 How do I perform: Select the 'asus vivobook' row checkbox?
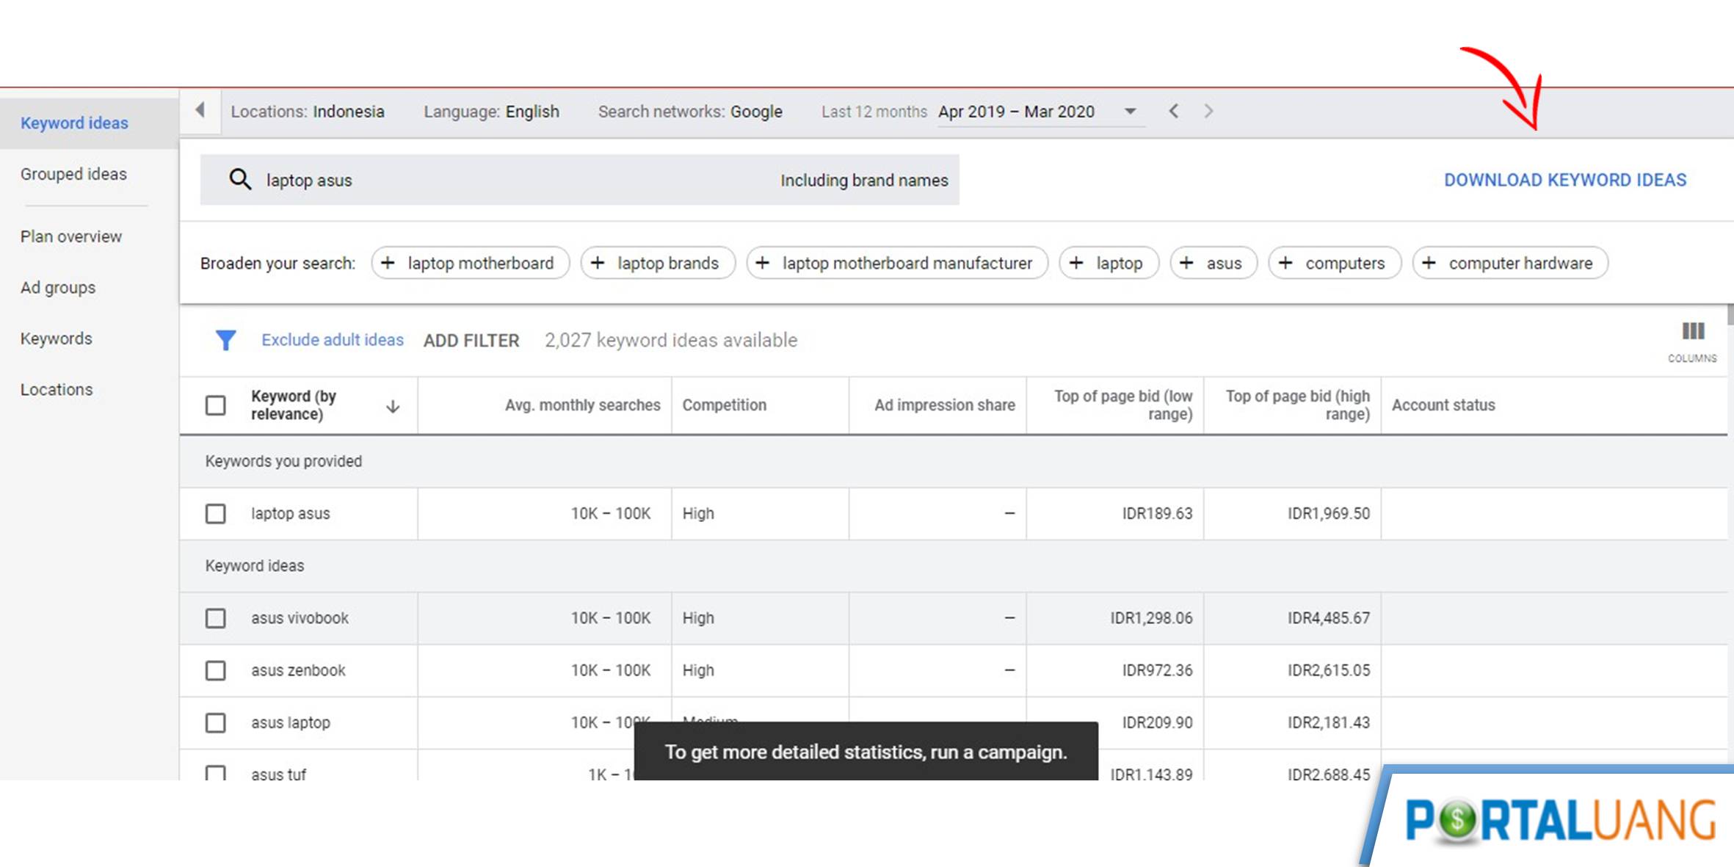[x=215, y=618]
